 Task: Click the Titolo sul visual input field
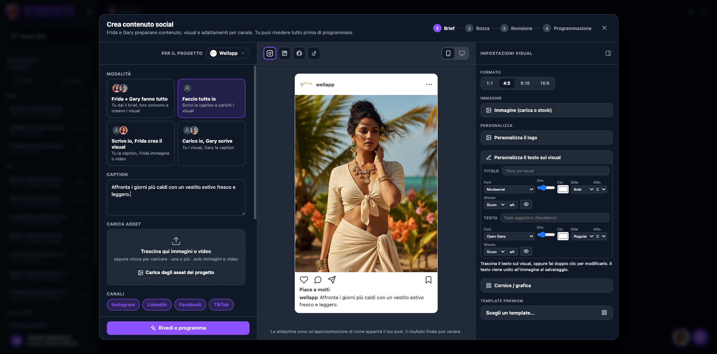tap(555, 171)
